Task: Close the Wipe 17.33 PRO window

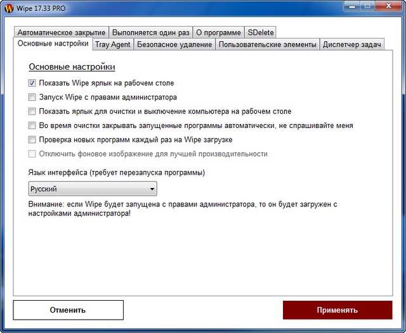Action: [389, 6]
